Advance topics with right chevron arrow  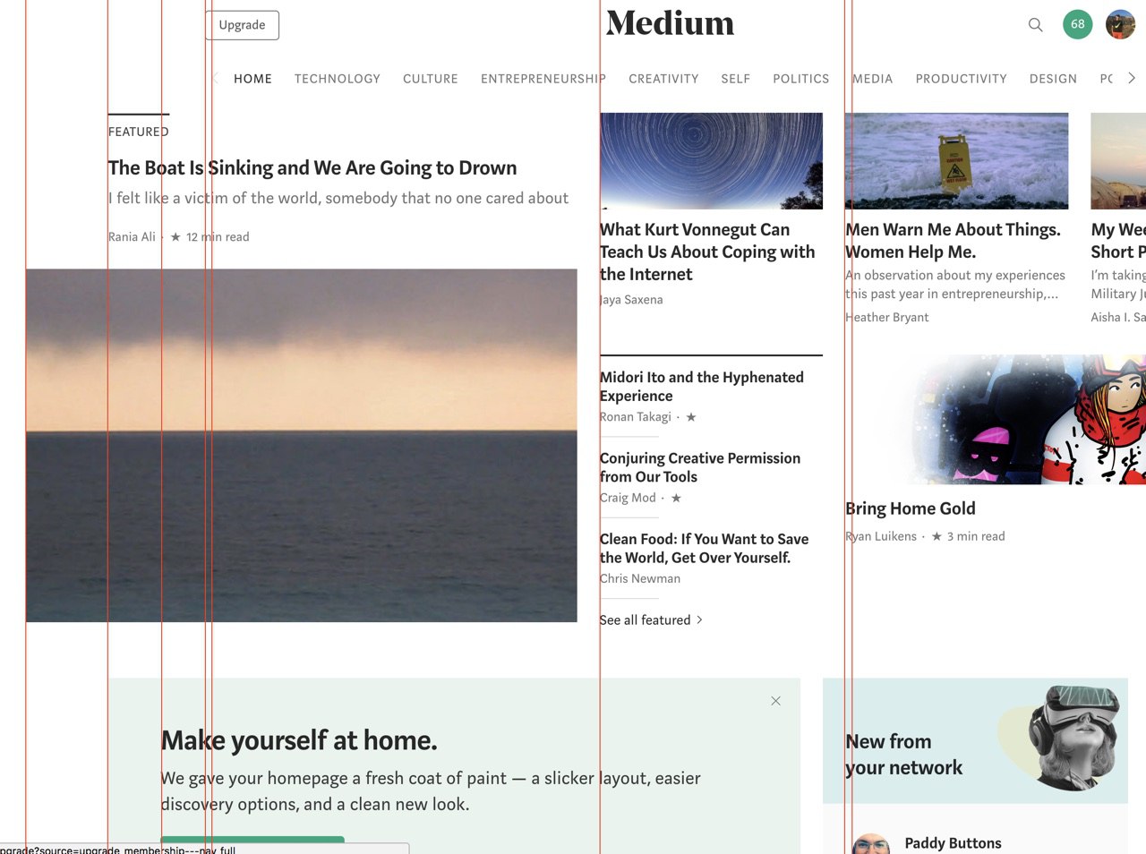1132,78
